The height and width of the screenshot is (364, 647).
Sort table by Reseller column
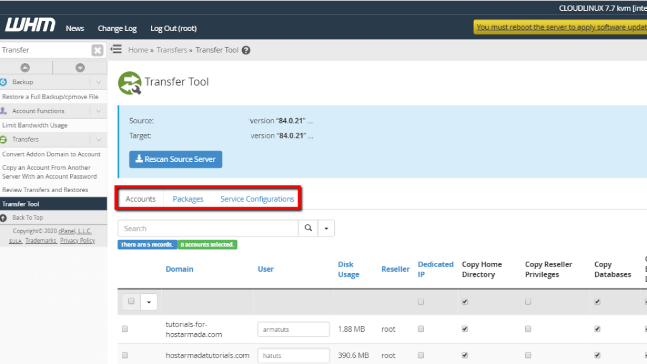click(396, 269)
